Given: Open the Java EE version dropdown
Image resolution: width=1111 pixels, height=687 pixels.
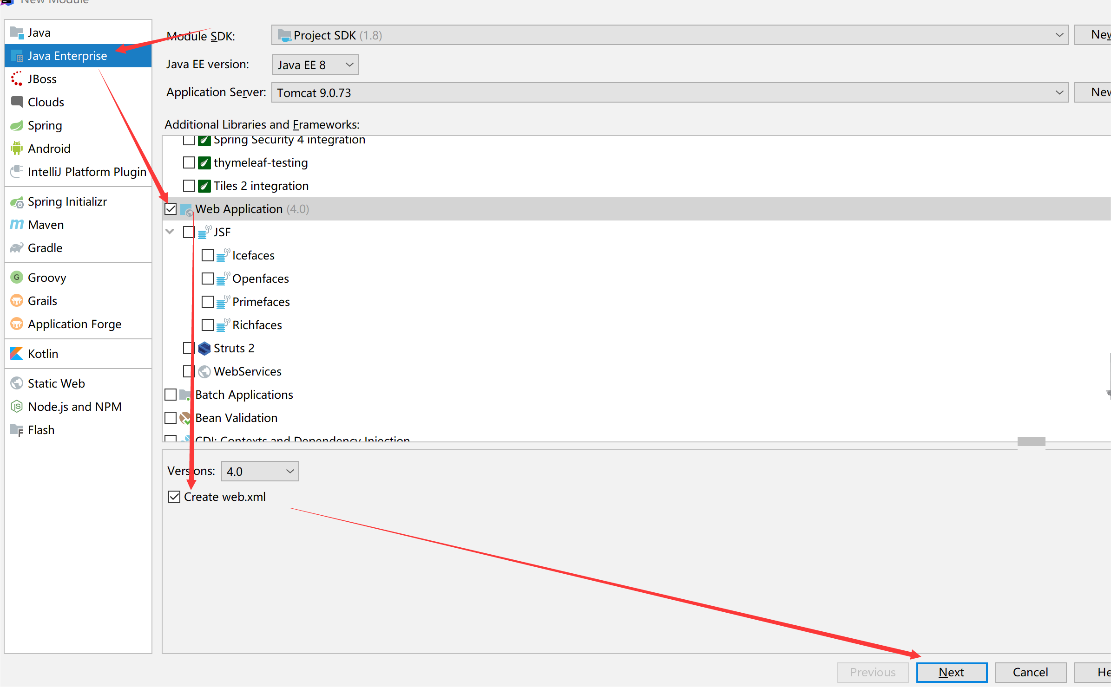Looking at the screenshot, I should (x=315, y=65).
